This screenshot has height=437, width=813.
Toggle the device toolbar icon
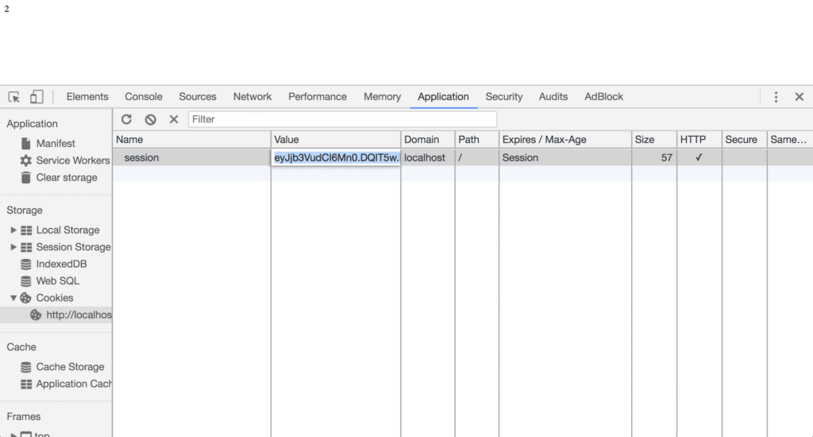click(x=37, y=97)
